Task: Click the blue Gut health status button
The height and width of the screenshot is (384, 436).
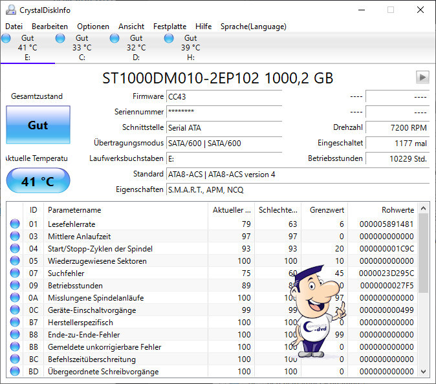Action: pyautogui.click(x=38, y=125)
